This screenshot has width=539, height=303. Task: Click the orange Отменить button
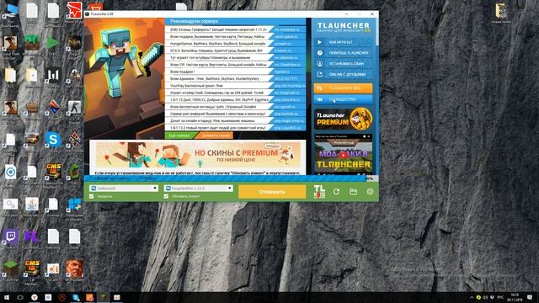pyautogui.click(x=272, y=192)
